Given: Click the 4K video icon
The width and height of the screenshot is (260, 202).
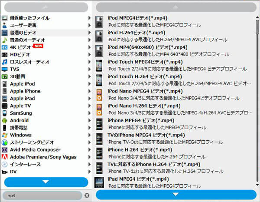Looking at the screenshot, I should [x=5, y=47].
